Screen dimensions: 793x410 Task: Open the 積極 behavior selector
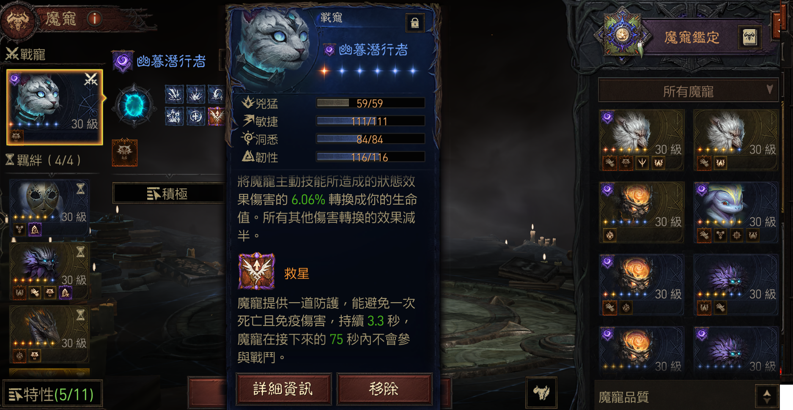pos(168,194)
